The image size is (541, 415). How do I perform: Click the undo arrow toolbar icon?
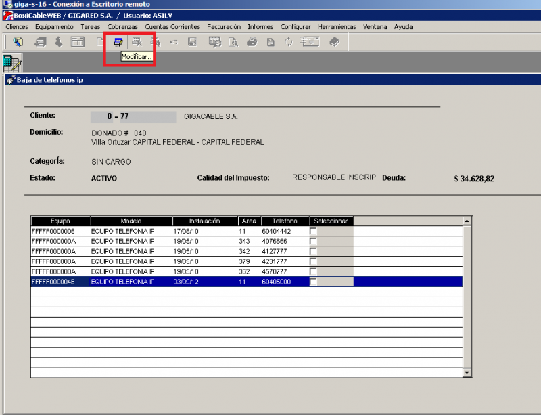click(x=174, y=42)
